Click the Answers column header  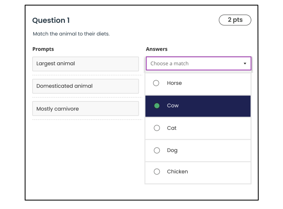(x=157, y=49)
